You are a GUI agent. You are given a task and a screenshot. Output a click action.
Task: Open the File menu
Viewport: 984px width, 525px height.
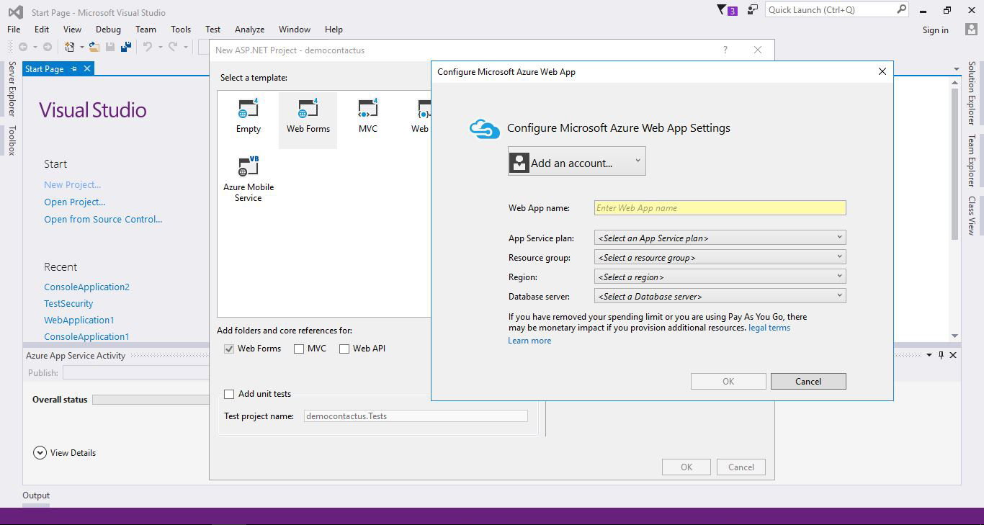[x=14, y=30]
